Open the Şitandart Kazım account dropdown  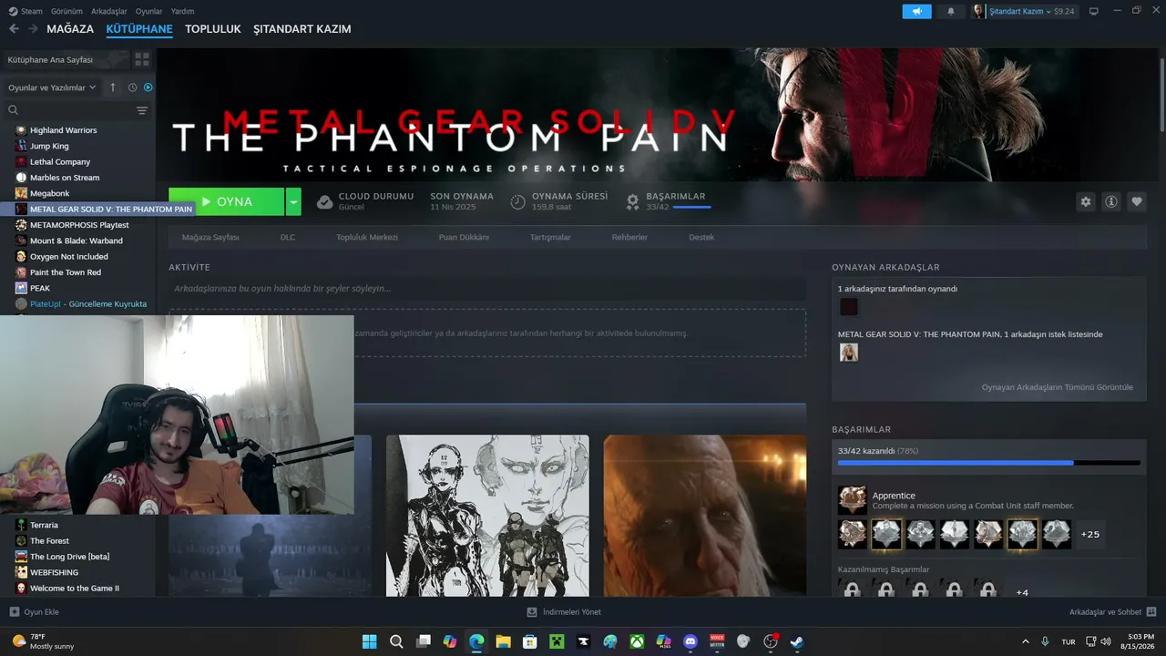[1024, 11]
